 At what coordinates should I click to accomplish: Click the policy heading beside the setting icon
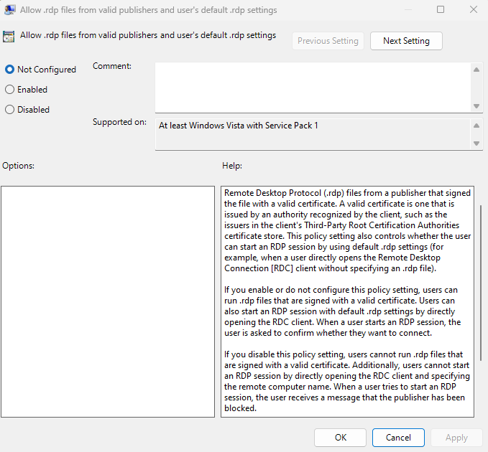pos(148,35)
